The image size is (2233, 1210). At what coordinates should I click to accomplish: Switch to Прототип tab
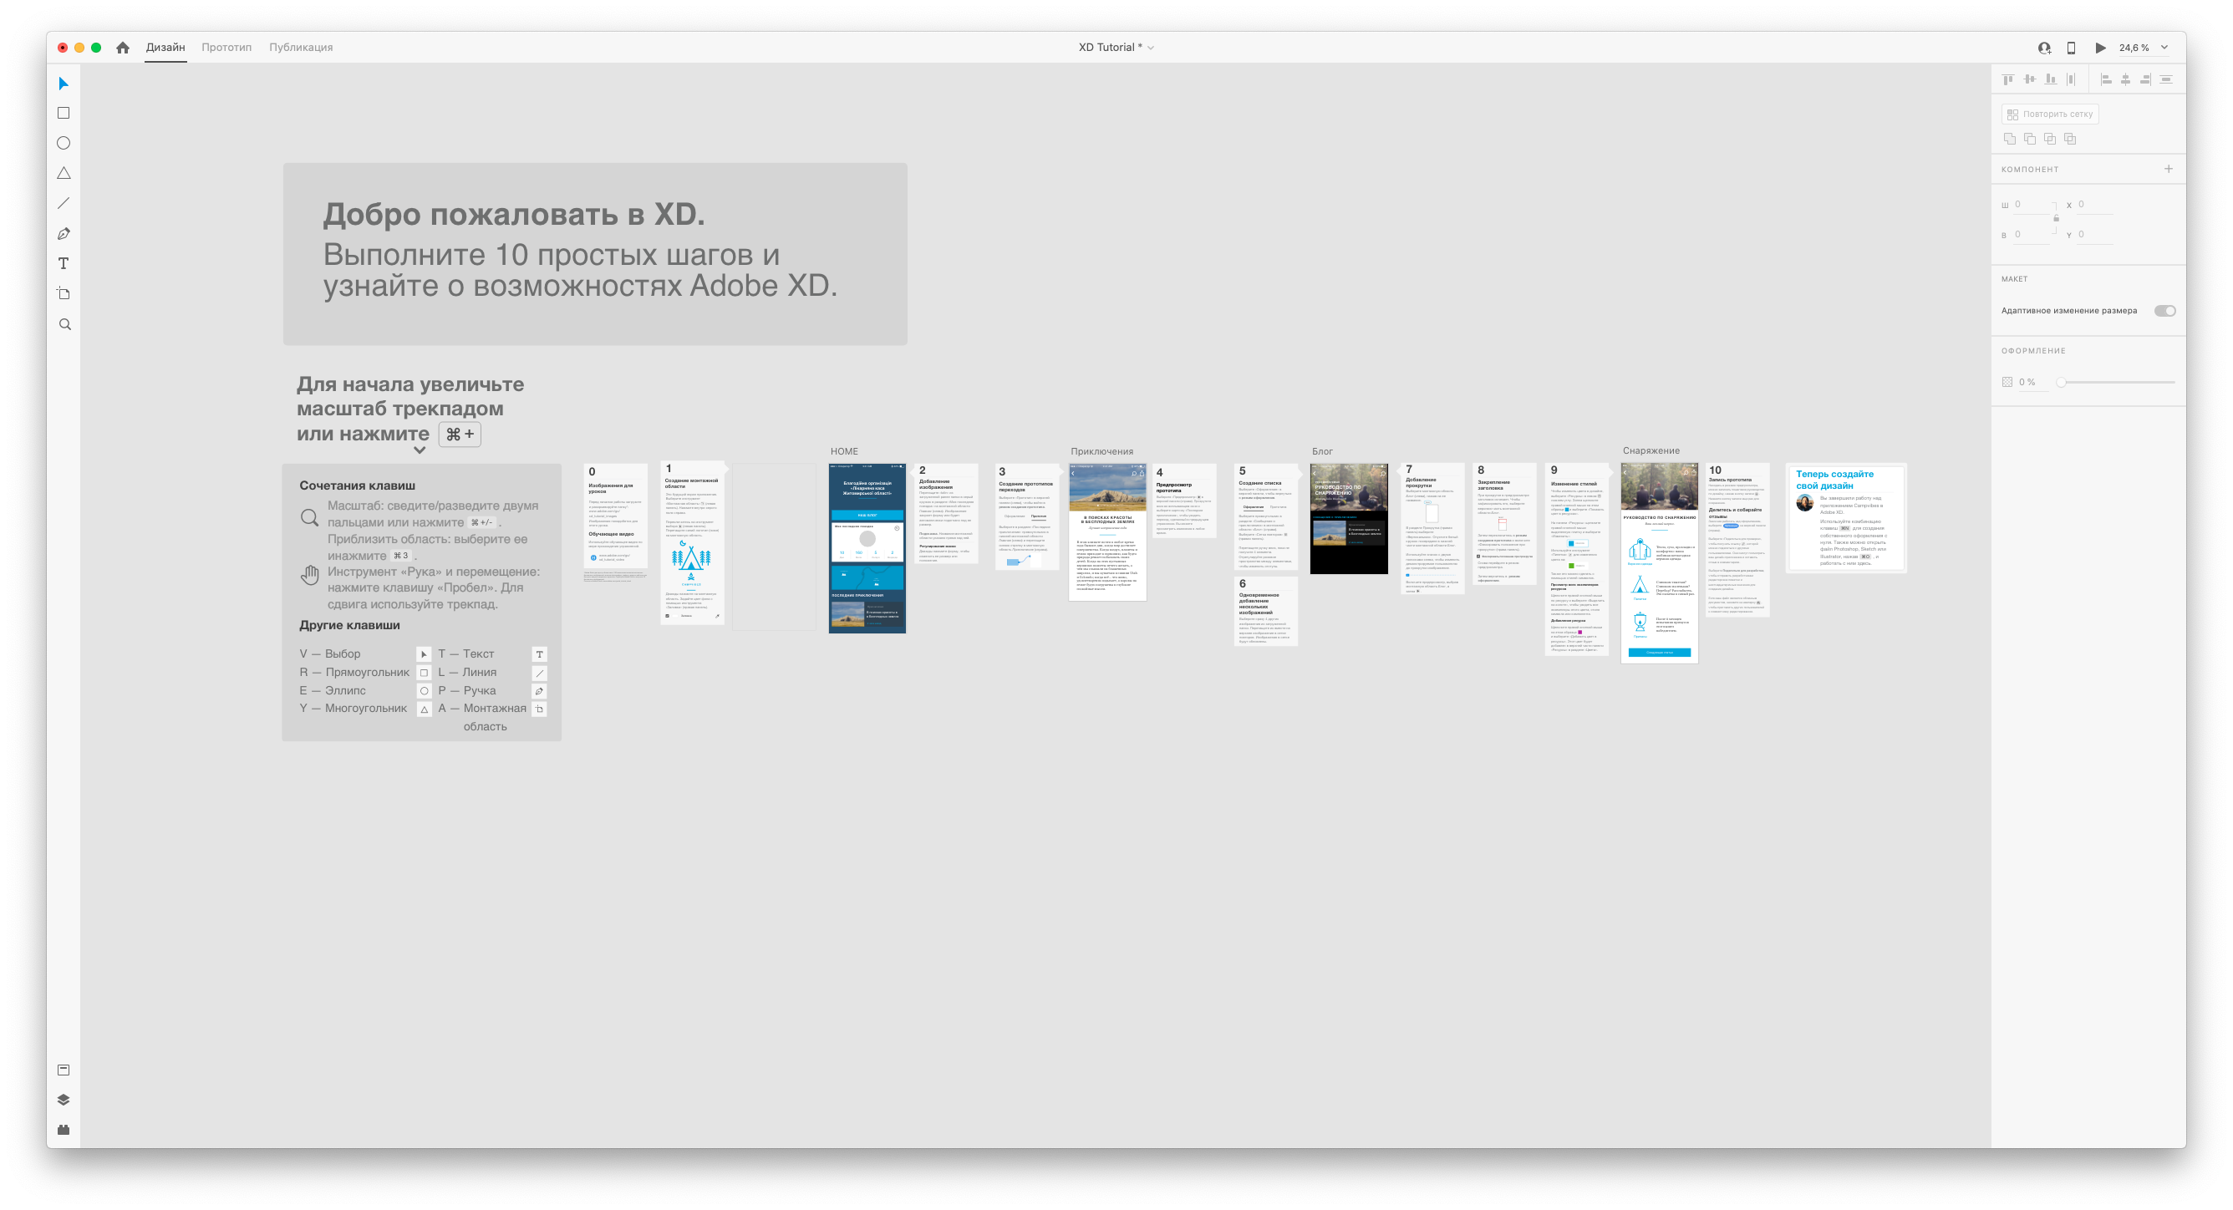(x=226, y=48)
